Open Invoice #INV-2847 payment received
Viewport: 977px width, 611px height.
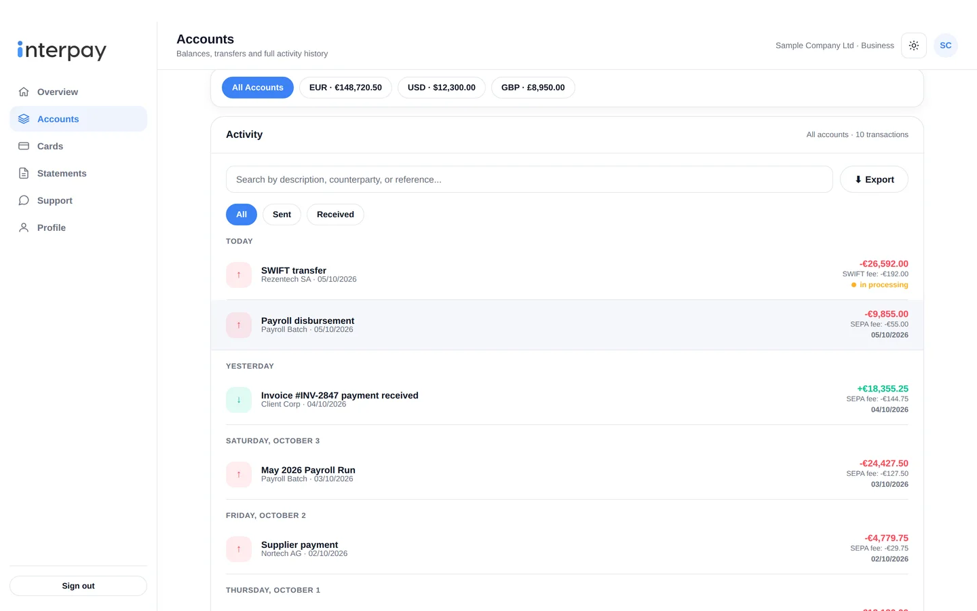[x=567, y=400]
